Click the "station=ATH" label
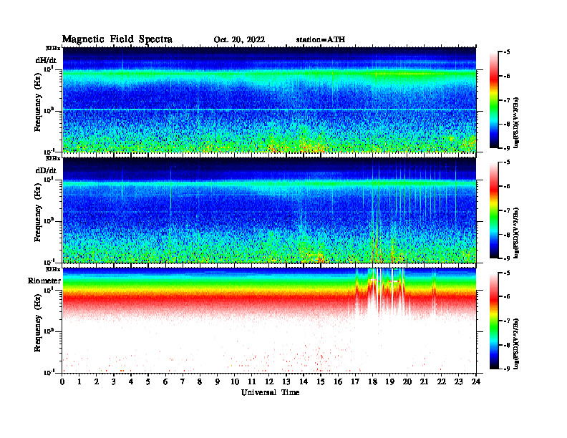567x438 pixels. point(321,40)
